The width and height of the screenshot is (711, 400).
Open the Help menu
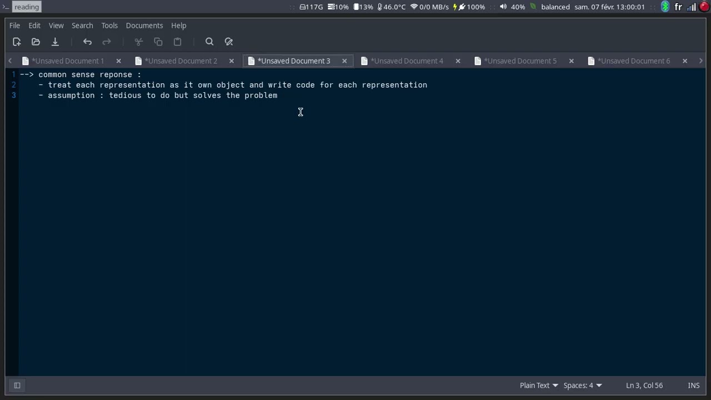pos(179,26)
